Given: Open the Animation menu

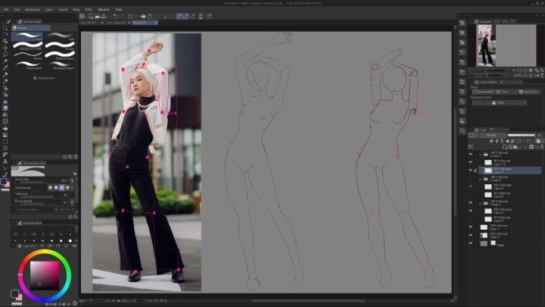Looking at the screenshot, I should (33, 9).
